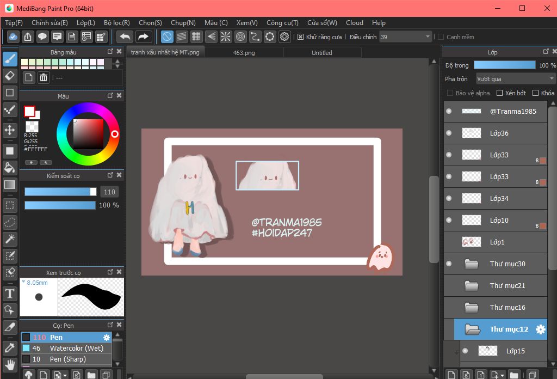Enable circle snap guide

pyautogui.click(x=240, y=36)
